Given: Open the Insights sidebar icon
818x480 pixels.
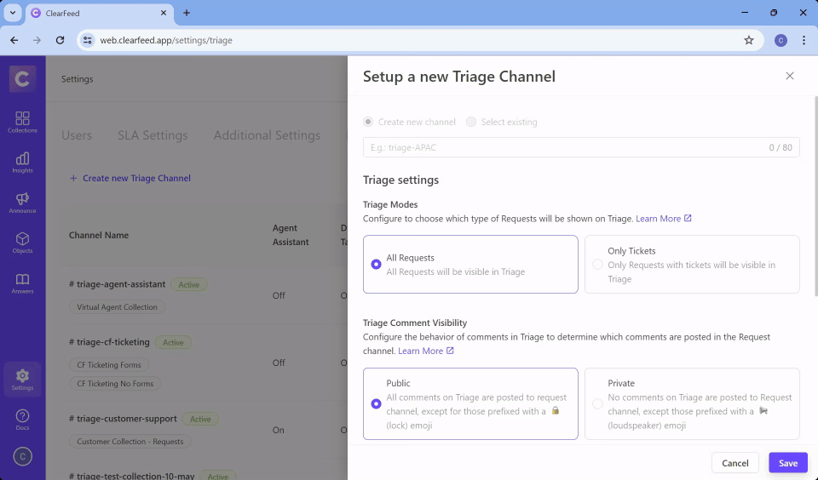Looking at the screenshot, I should pos(22,162).
